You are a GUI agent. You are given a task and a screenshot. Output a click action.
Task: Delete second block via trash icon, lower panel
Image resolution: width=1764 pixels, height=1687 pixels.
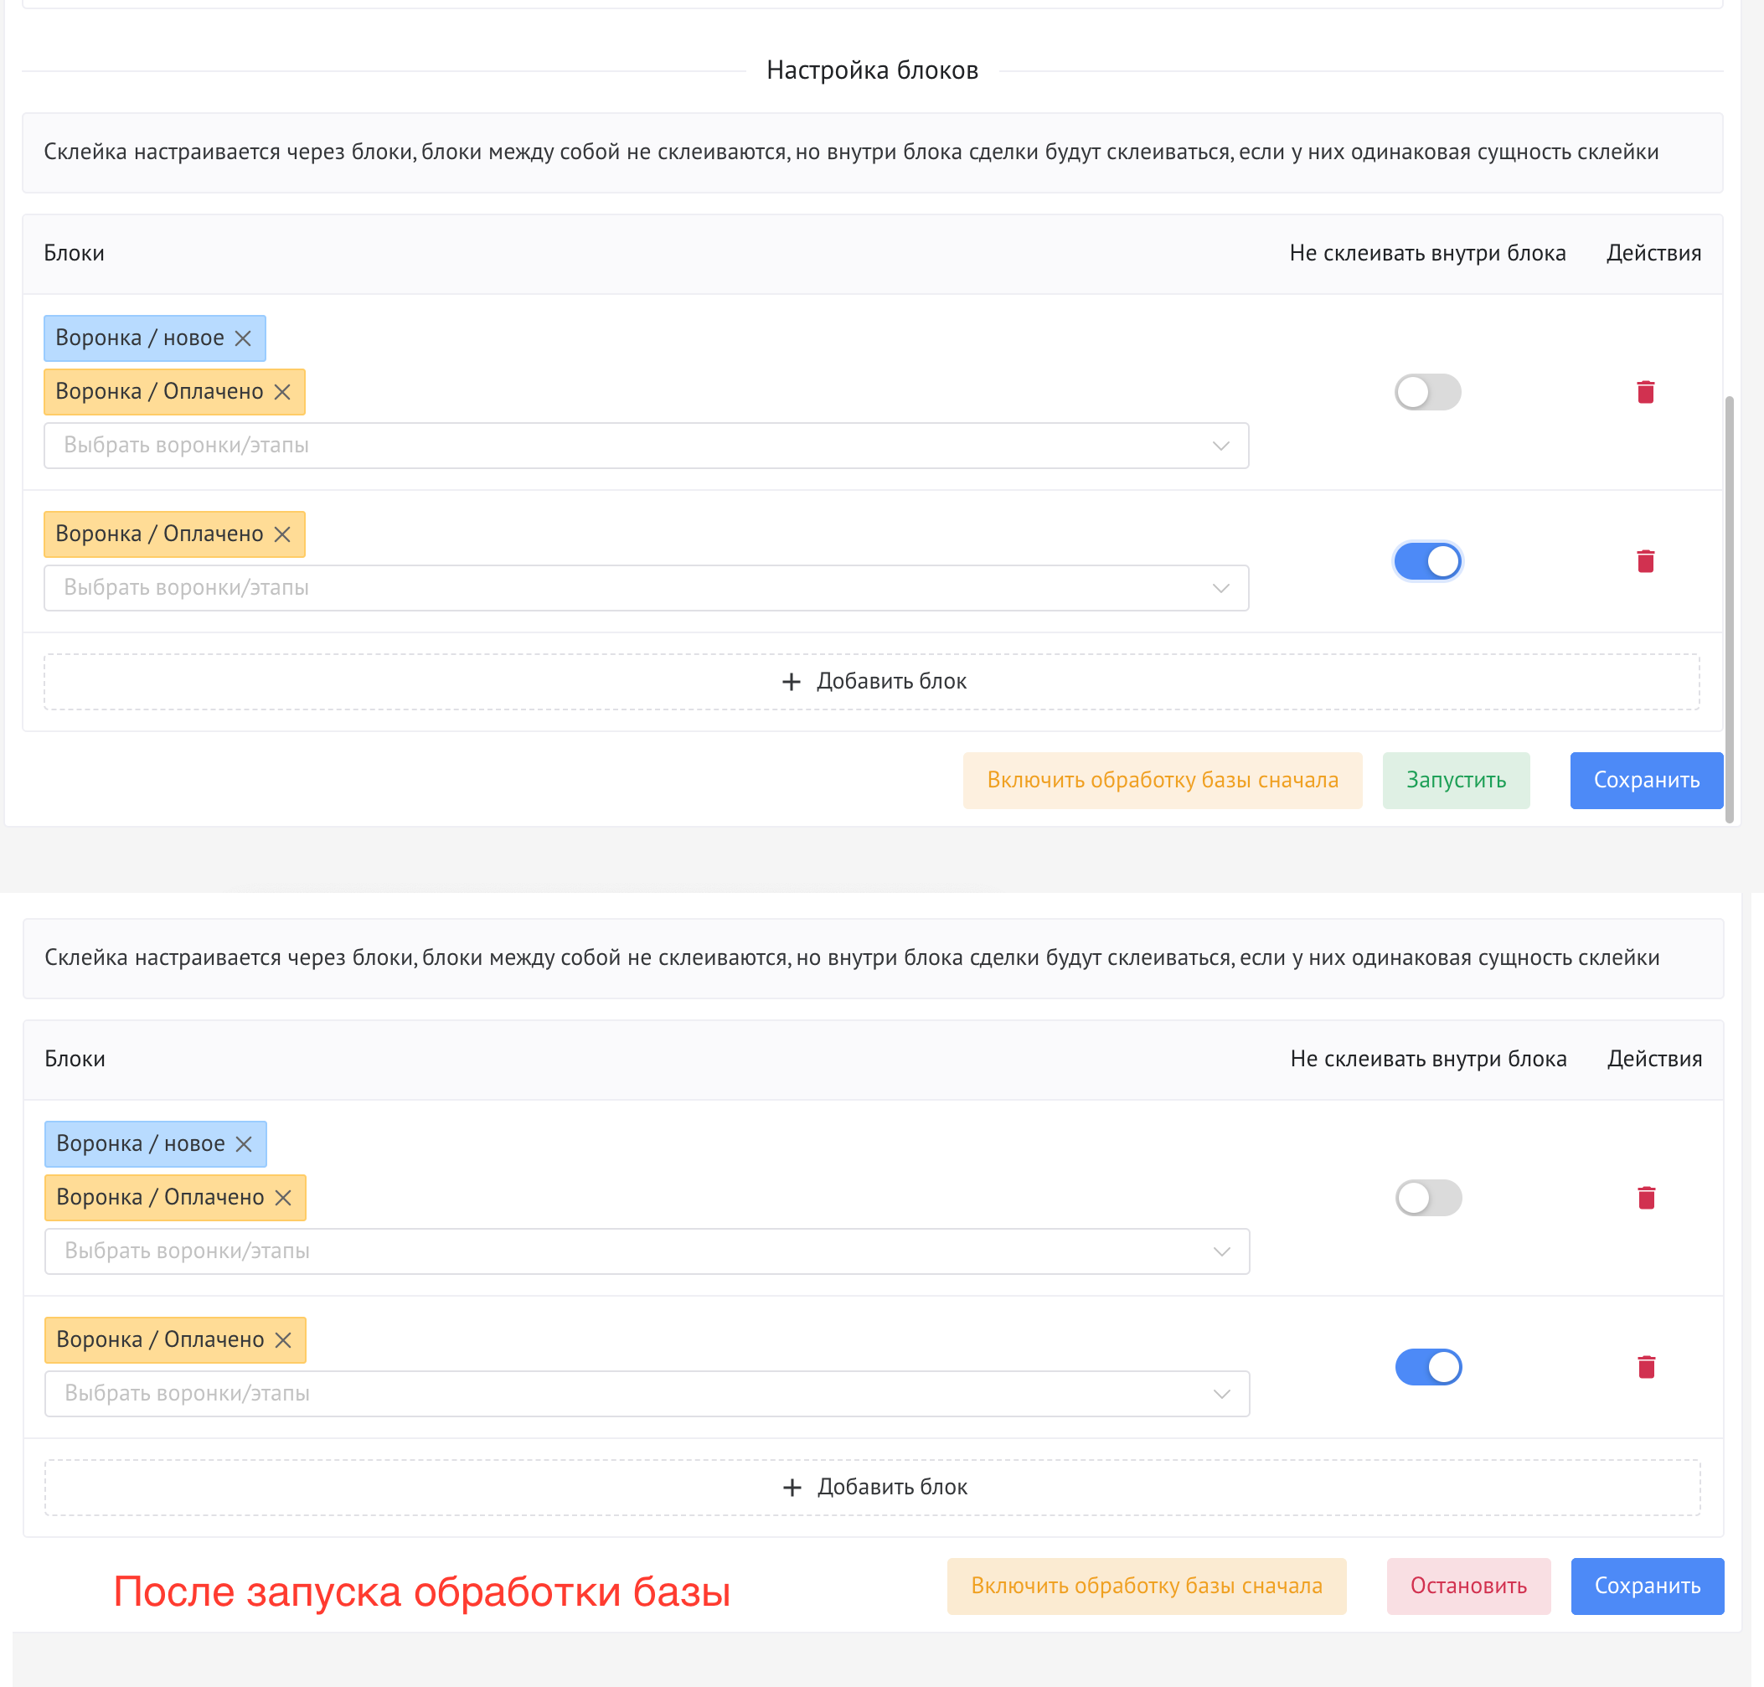point(1646,1367)
